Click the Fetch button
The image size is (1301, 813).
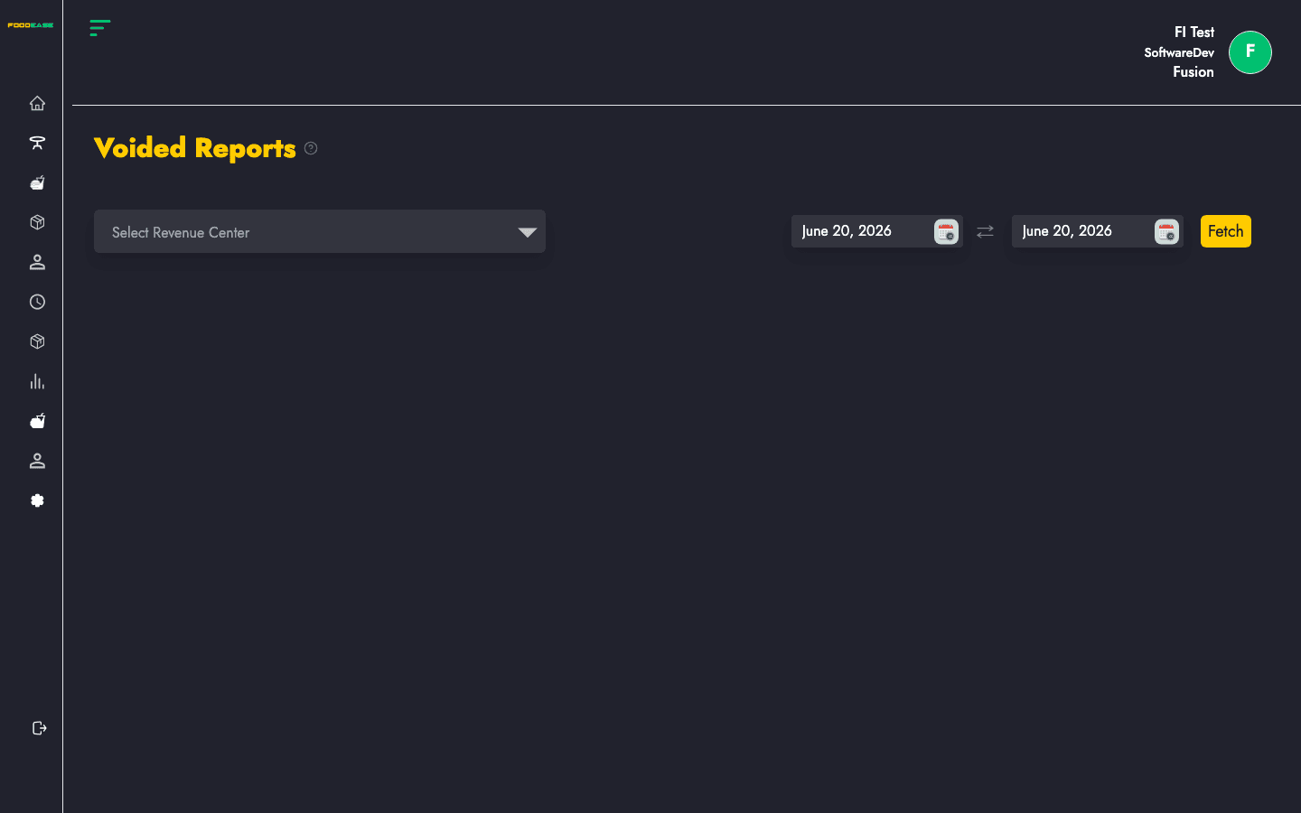click(x=1226, y=231)
